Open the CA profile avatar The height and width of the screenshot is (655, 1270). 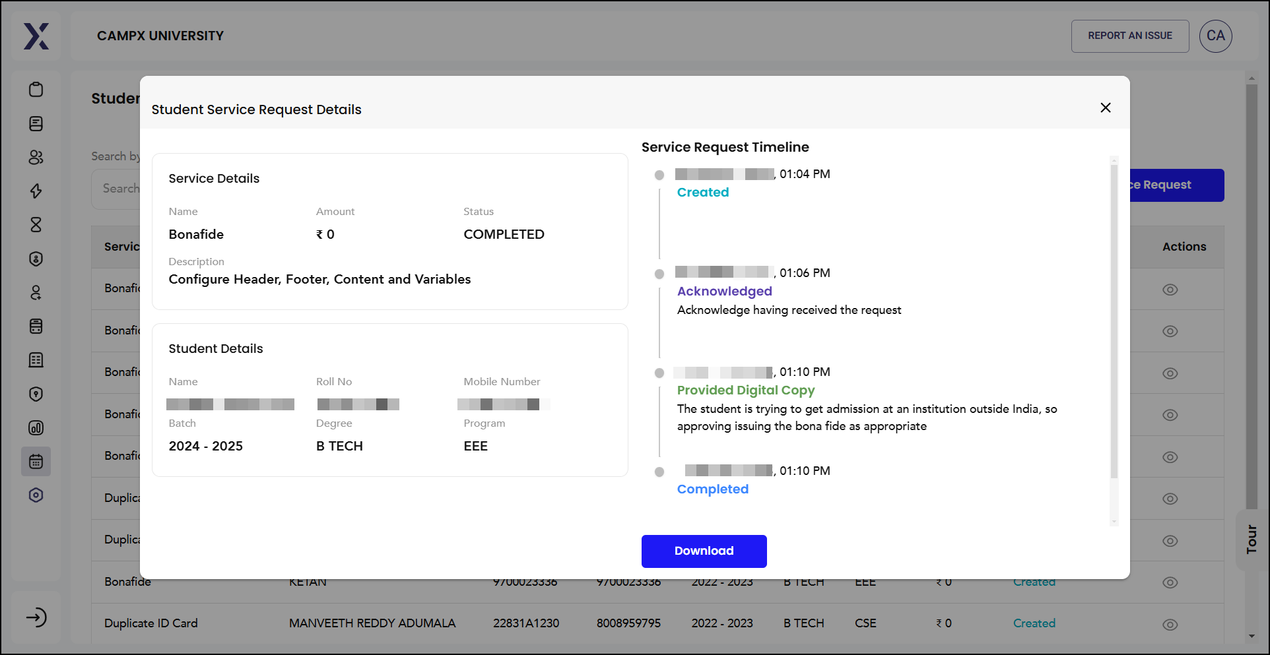1215,36
